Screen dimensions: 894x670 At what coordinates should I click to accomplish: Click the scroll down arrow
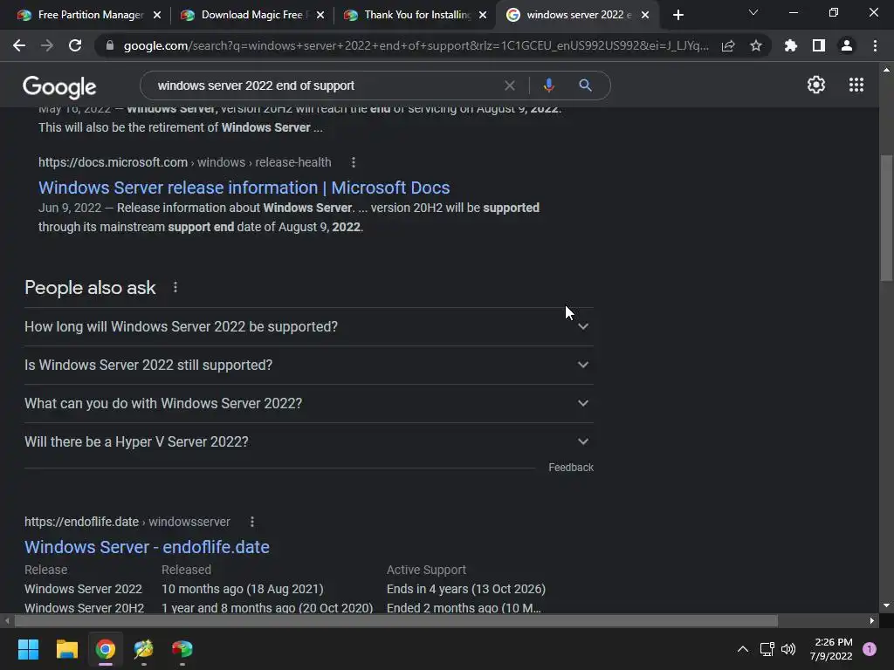tap(886, 605)
